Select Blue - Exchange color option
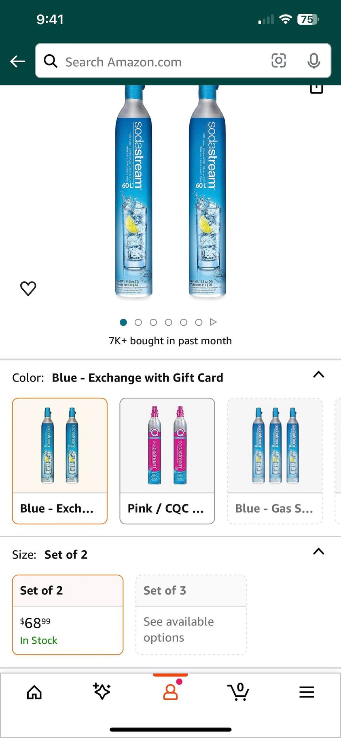Image resolution: width=341 pixels, height=738 pixels. tap(60, 461)
